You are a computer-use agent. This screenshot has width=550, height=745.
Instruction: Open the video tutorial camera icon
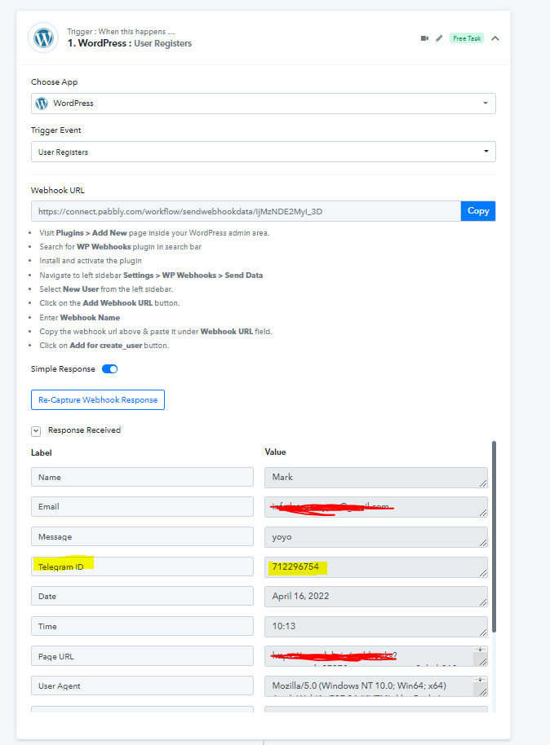pyautogui.click(x=425, y=38)
